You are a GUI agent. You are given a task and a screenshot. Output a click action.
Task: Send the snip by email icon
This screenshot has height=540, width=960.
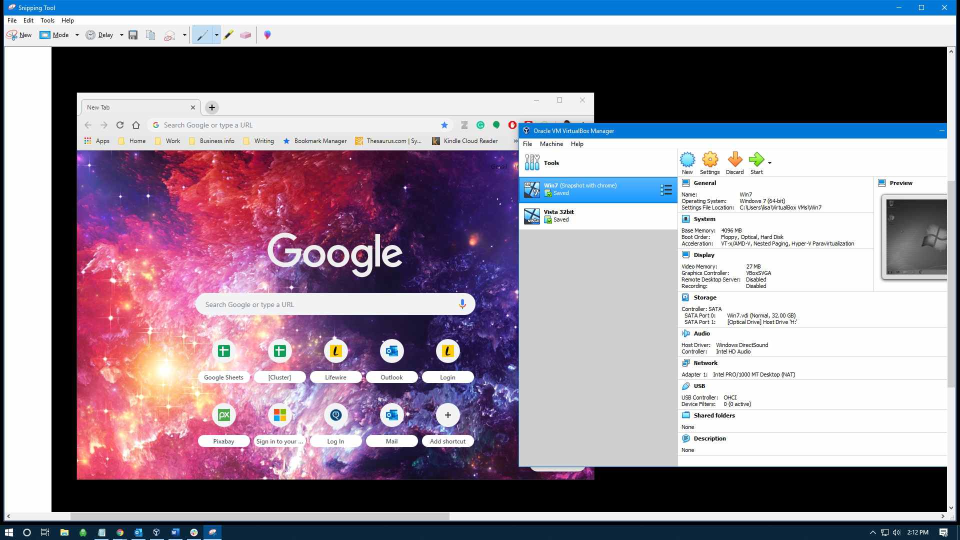170,35
